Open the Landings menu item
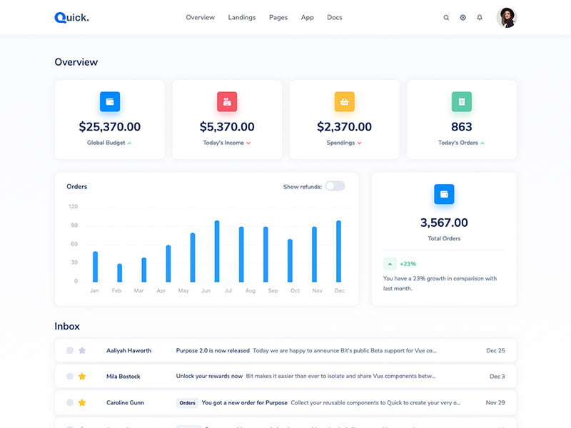This screenshot has width=571, height=428. click(x=242, y=18)
